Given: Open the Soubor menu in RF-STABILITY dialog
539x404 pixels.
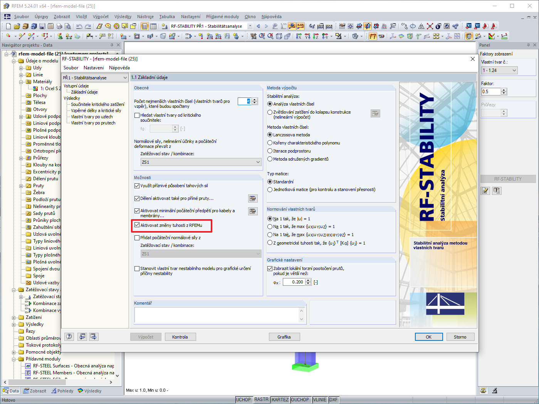Looking at the screenshot, I should [71, 68].
